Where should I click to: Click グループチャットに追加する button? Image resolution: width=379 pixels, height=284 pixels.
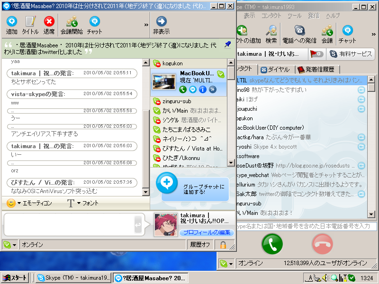[195, 189]
